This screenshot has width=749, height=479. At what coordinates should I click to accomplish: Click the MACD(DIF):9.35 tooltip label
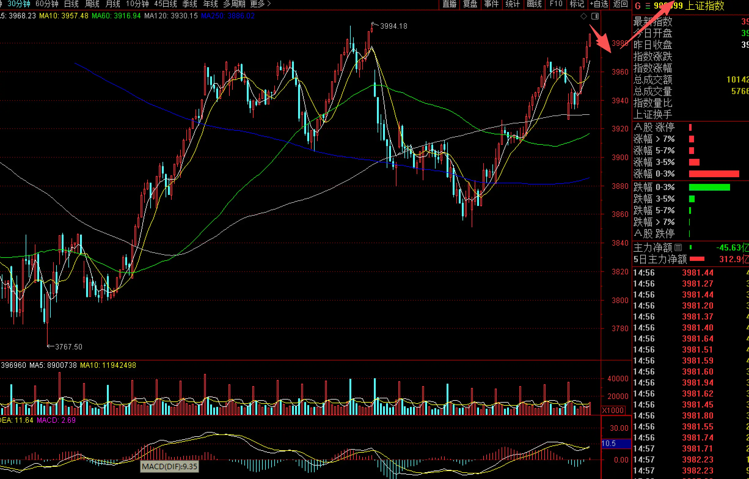point(170,466)
